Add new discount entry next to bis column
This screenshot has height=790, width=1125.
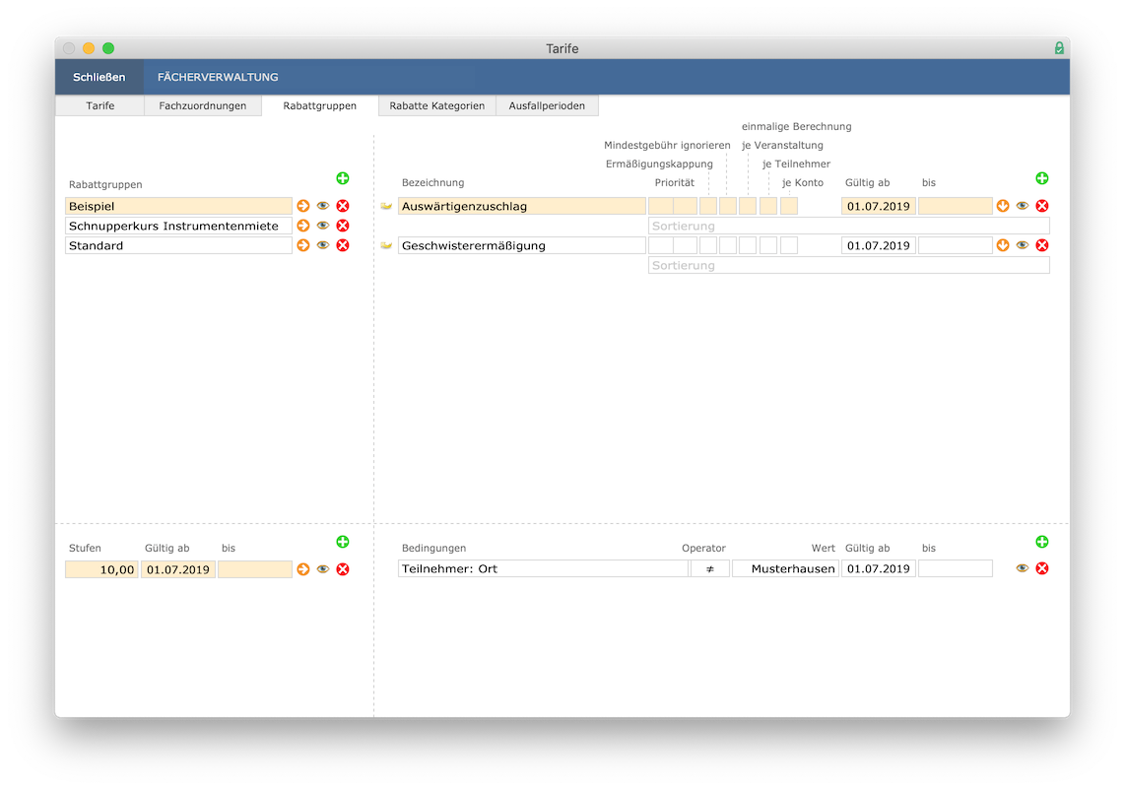(1042, 178)
